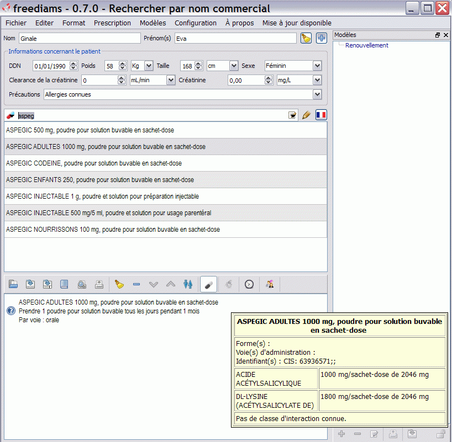Open the height unit cm dropdown
The image size is (452, 442).
[234, 66]
